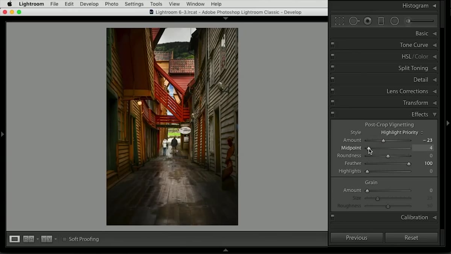Image resolution: width=451 pixels, height=254 pixels.
Task: Select the Radial Filter tool
Action: (394, 21)
